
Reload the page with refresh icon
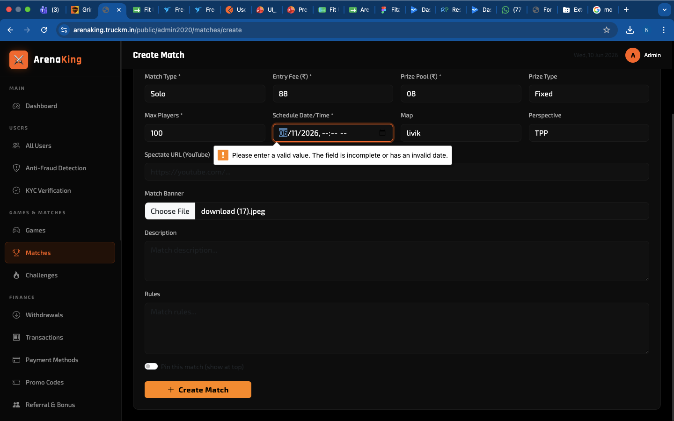44,30
